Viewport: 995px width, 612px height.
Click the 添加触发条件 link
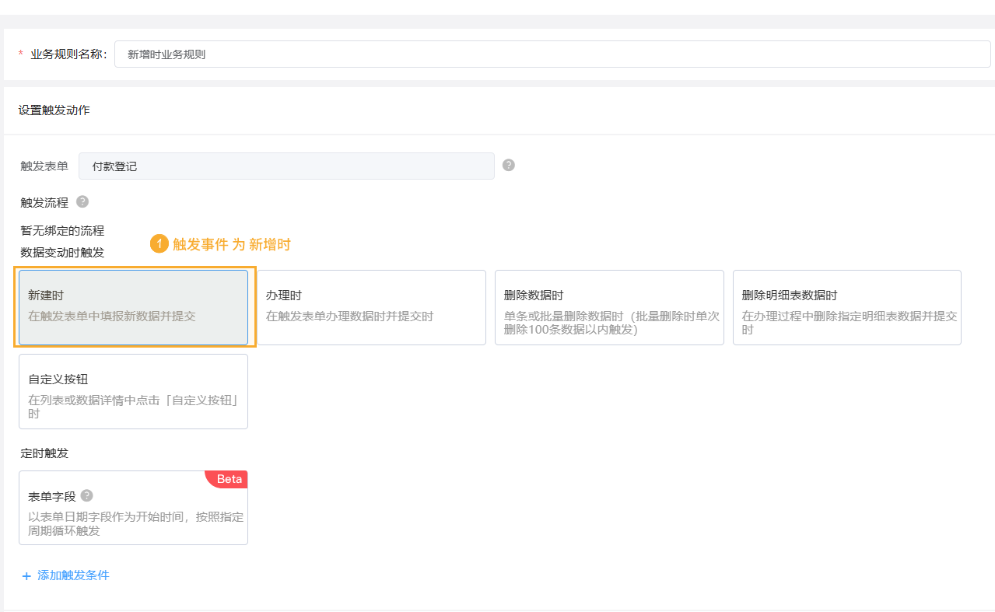tap(73, 575)
